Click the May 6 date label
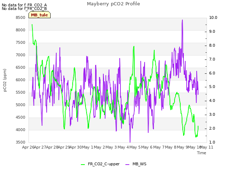The image size is (228, 171). click(x=147, y=147)
